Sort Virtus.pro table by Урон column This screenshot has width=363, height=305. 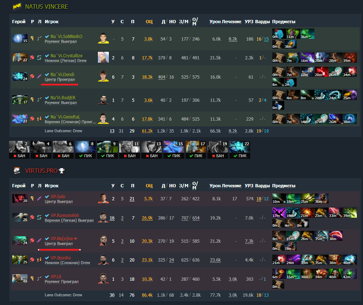tap(215, 186)
